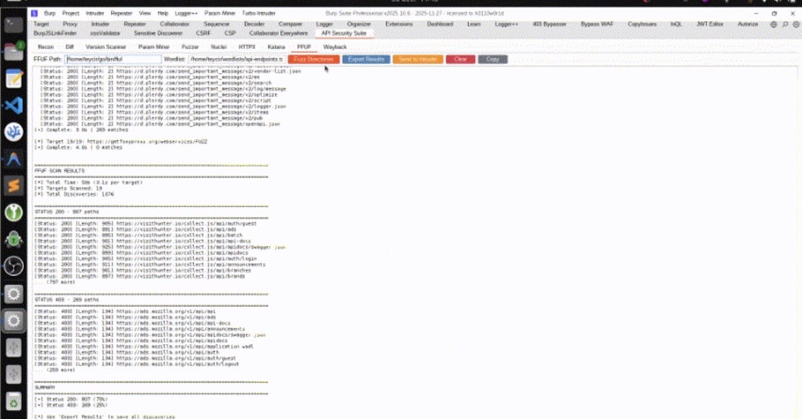Viewport: 802px width, 419px height.
Task: Open the Logger++ menu in menu bar
Action: (x=186, y=14)
